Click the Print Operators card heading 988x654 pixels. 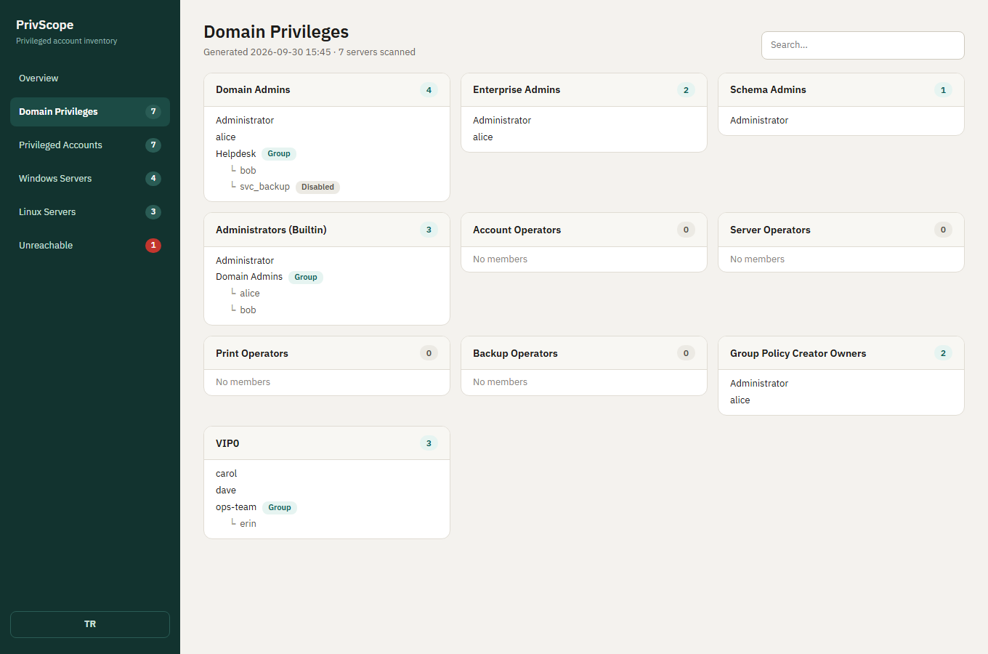pos(252,354)
